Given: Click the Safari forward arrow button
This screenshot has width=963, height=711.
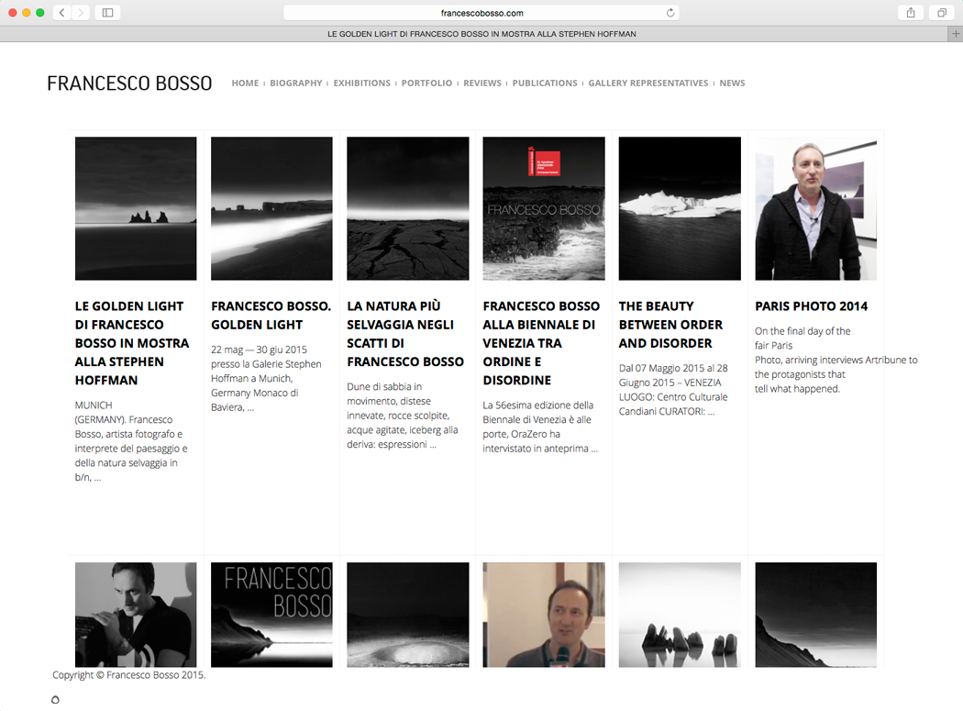Looking at the screenshot, I should coord(81,12).
